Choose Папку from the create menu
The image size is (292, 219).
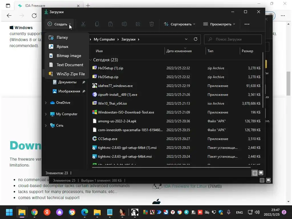(x=67, y=37)
